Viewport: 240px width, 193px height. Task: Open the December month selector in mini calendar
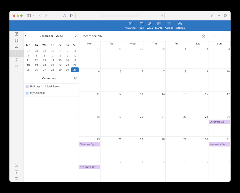[46, 36]
